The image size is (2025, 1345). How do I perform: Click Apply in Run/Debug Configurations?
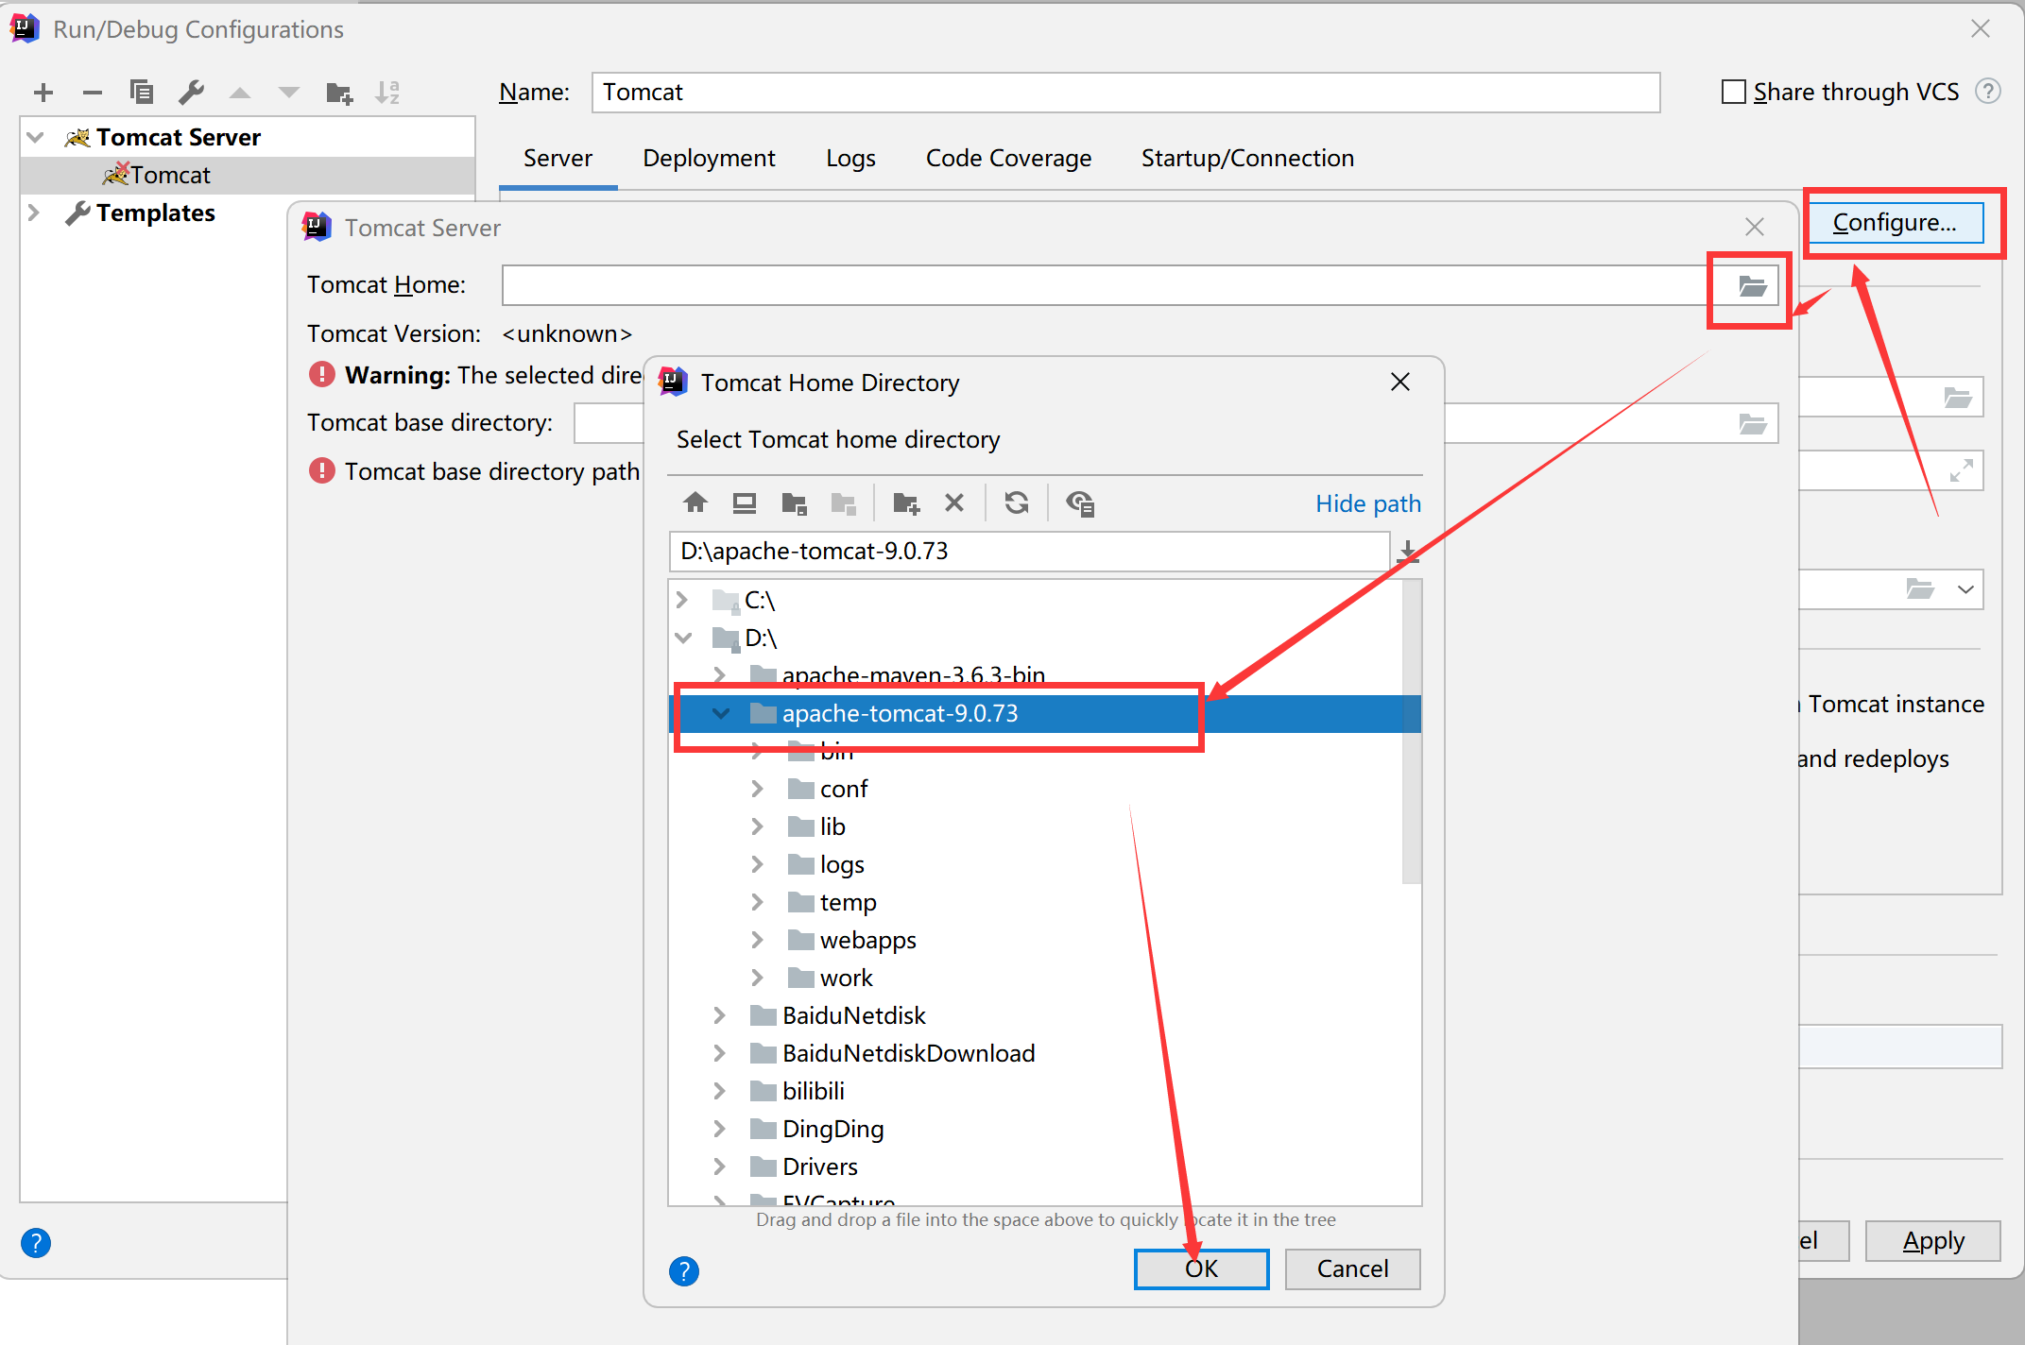pyautogui.click(x=1933, y=1240)
